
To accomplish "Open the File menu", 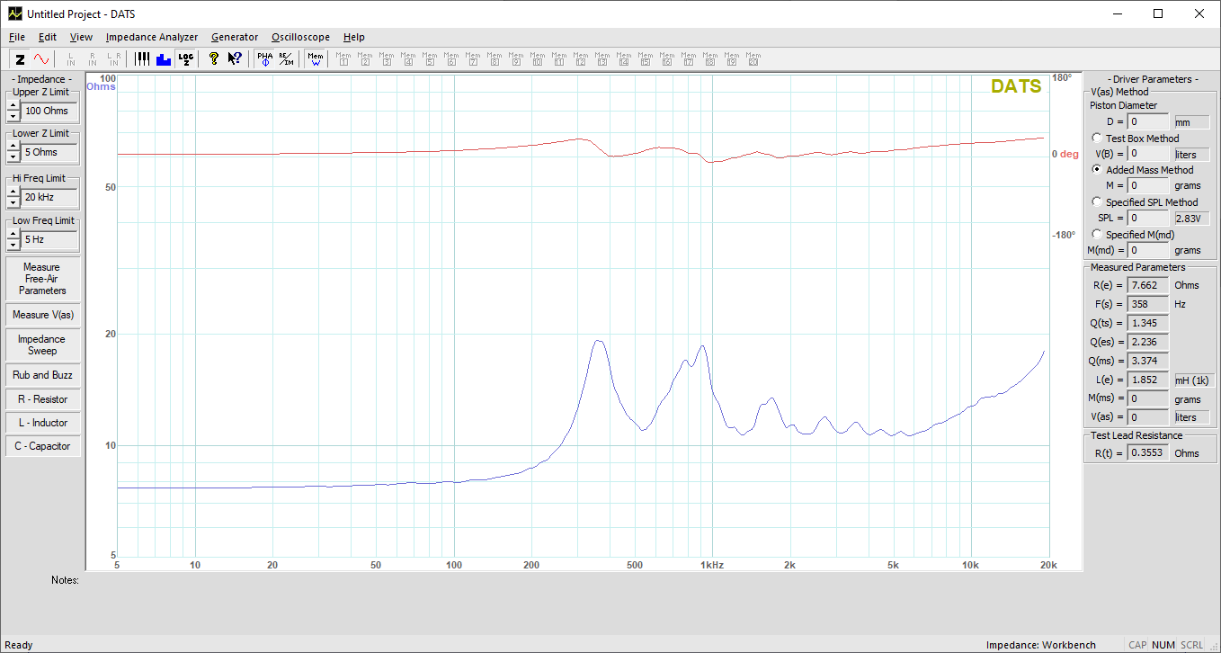I will 17,37.
